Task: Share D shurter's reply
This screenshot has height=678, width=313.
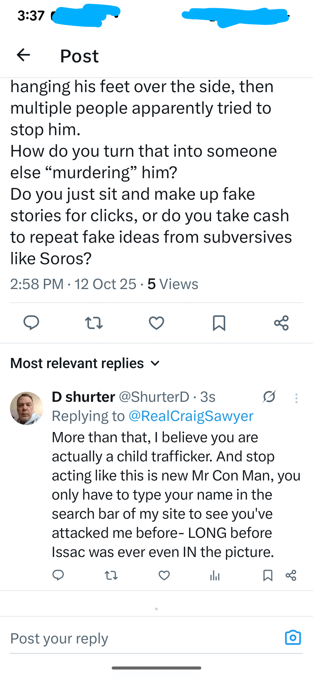Action: click(x=291, y=575)
